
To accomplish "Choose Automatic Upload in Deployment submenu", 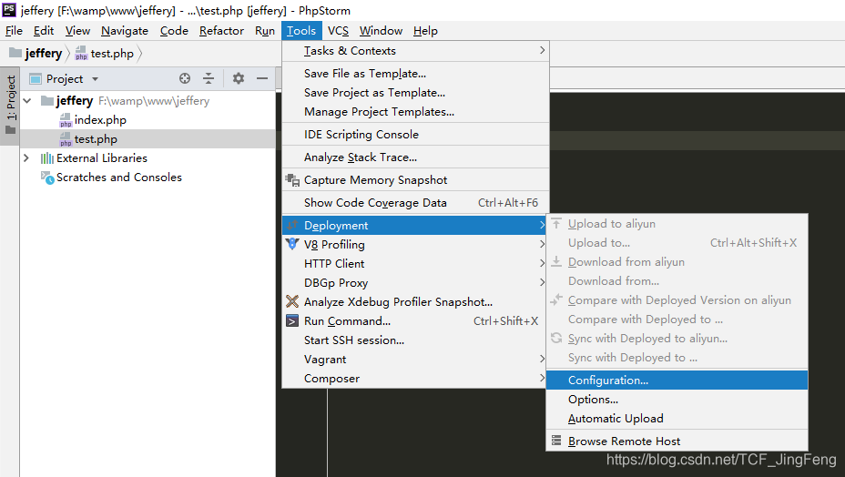I will pyautogui.click(x=677, y=418).
